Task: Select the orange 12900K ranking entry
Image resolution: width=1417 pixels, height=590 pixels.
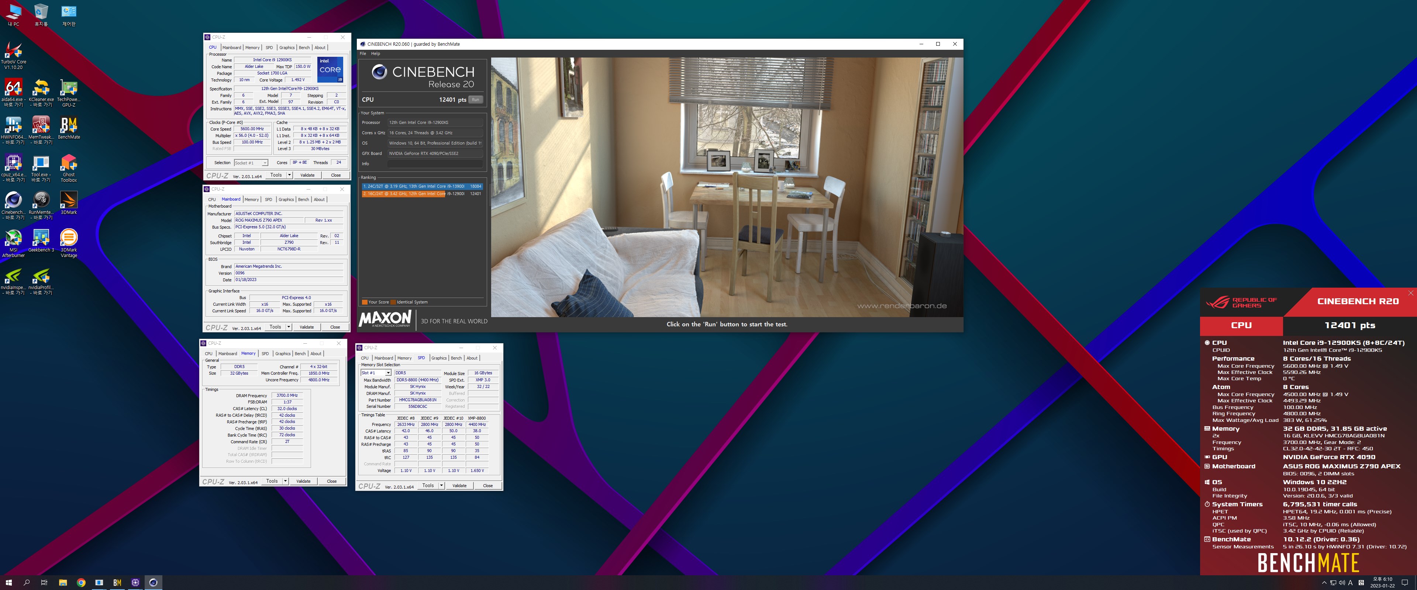Action: coord(422,194)
